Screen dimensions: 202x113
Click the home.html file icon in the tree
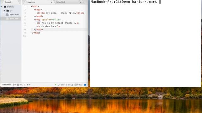click(8, 15)
